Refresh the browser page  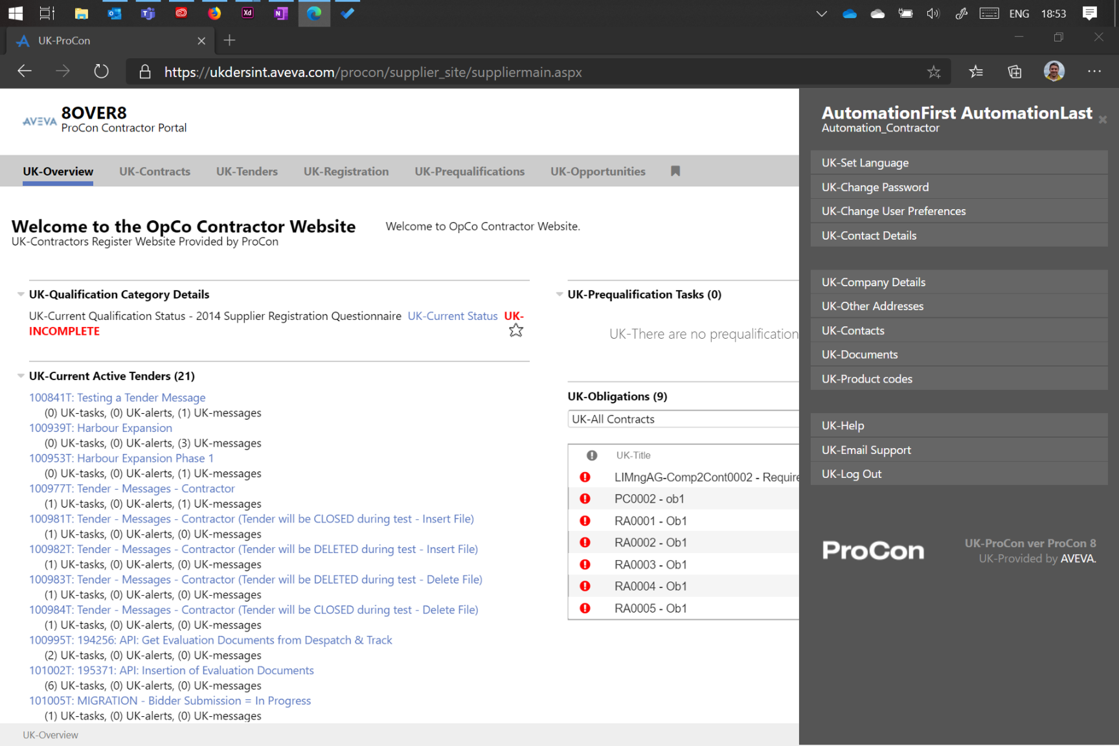tap(101, 72)
